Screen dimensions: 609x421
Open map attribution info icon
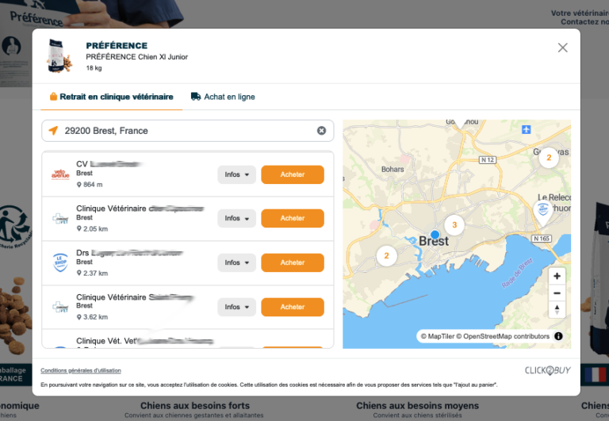pyautogui.click(x=558, y=336)
